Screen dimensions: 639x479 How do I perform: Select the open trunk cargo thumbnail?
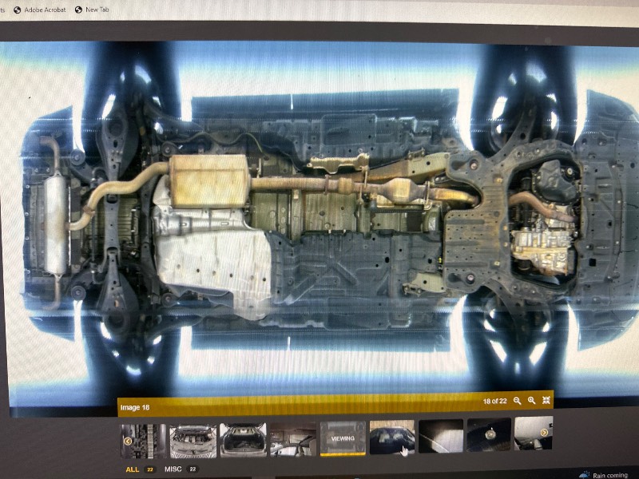(243, 438)
